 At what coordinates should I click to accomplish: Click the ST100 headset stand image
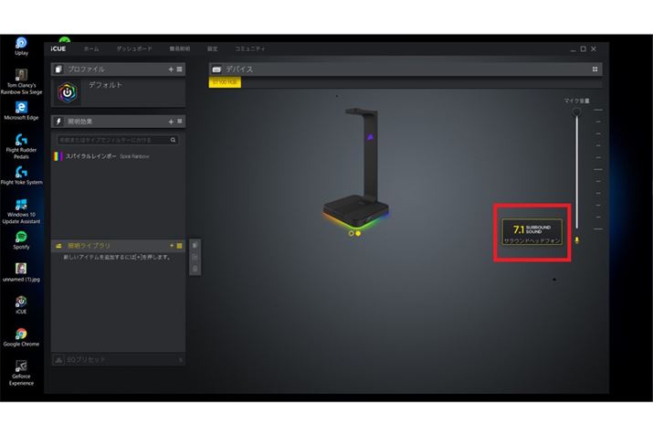356,167
